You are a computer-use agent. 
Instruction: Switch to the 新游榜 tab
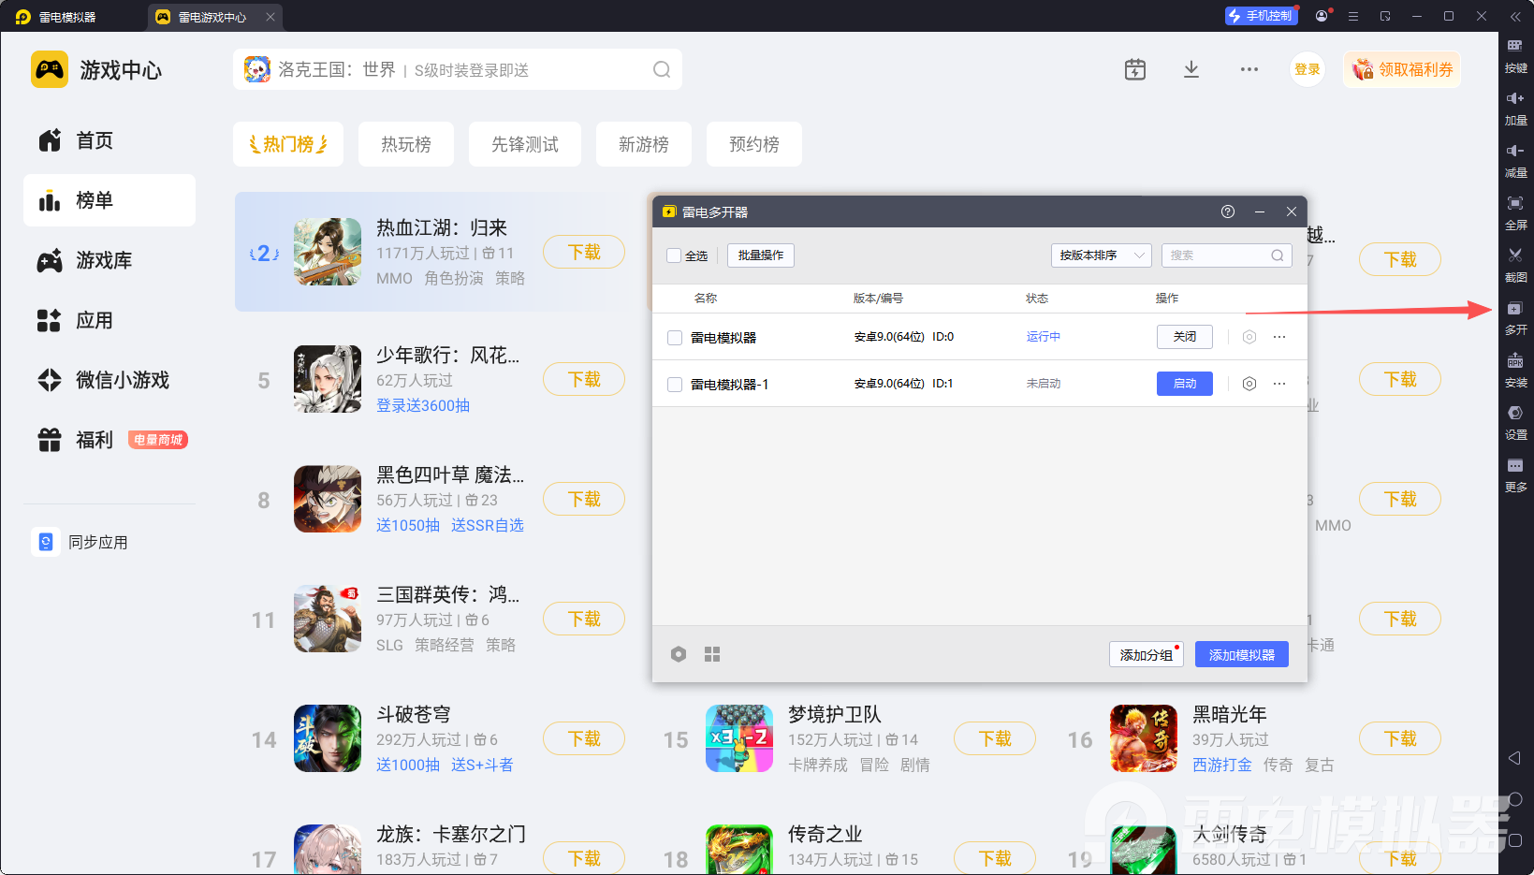pyautogui.click(x=644, y=144)
